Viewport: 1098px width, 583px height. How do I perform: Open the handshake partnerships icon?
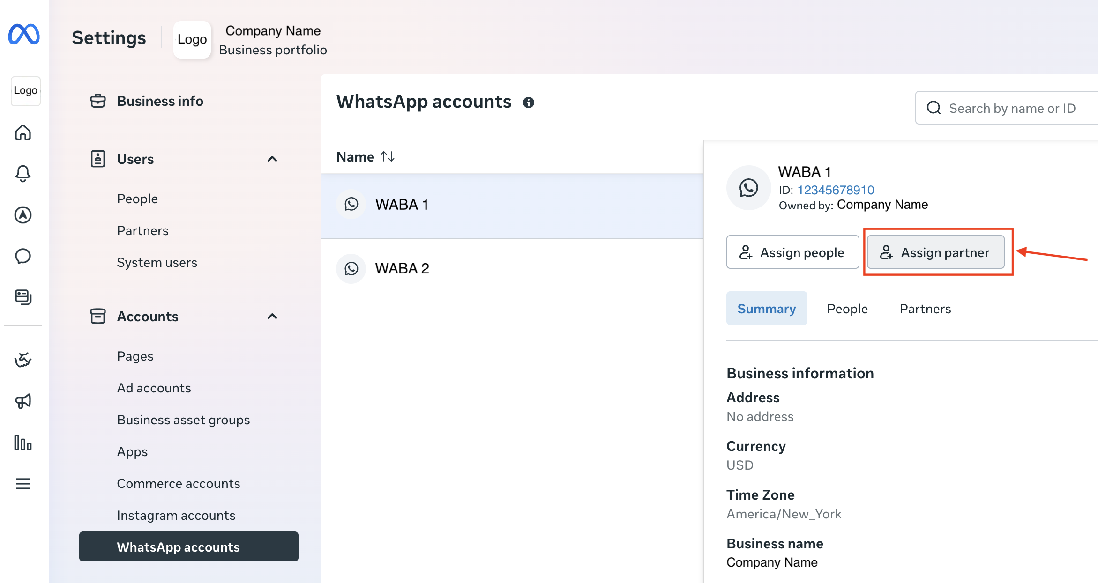pyautogui.click(x=23, y=360)
